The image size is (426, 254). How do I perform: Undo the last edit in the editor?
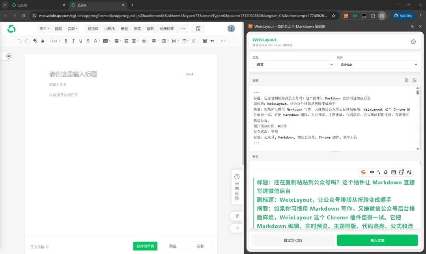(19, 41)
